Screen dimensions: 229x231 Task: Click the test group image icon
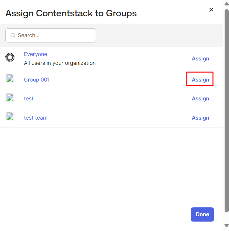(10, 97)
